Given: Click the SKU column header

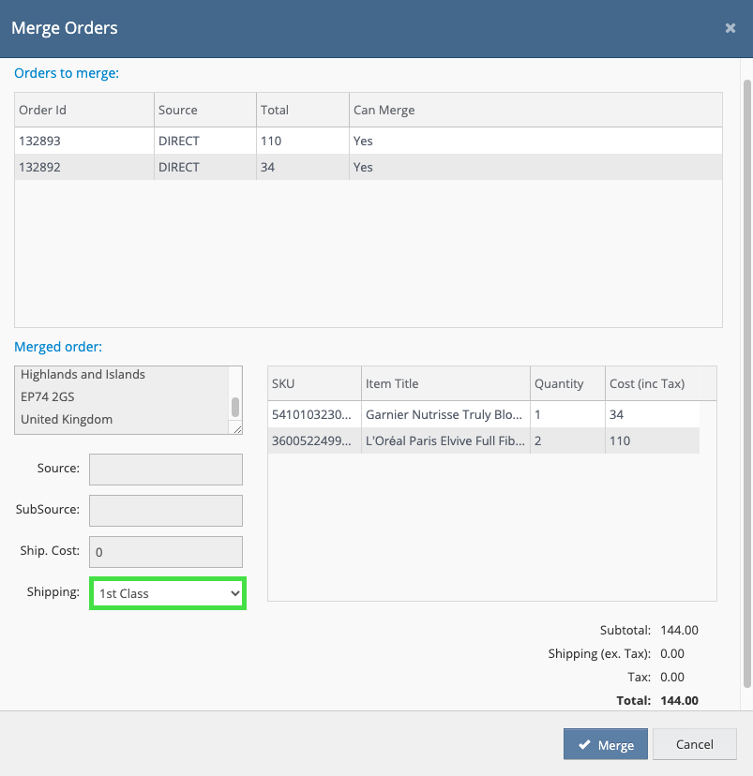Looking at the screenshot, I should (x=314, y=383).
